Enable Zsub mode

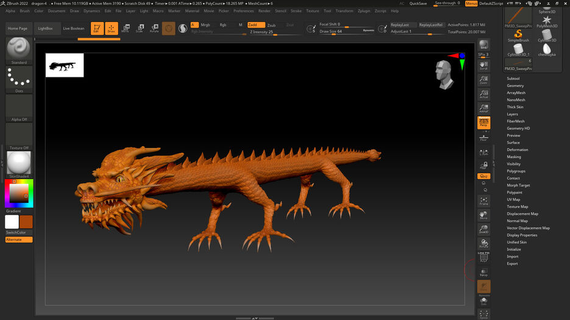pyautogui.click(x=271, y=25)
